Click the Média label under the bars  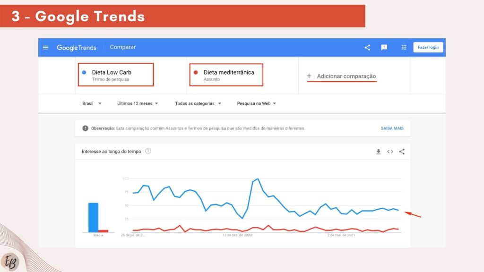pyautogui.click(x=98, y=235)
